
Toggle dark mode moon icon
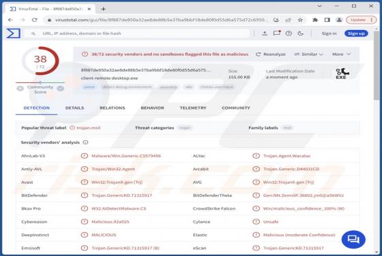point(301,33)
